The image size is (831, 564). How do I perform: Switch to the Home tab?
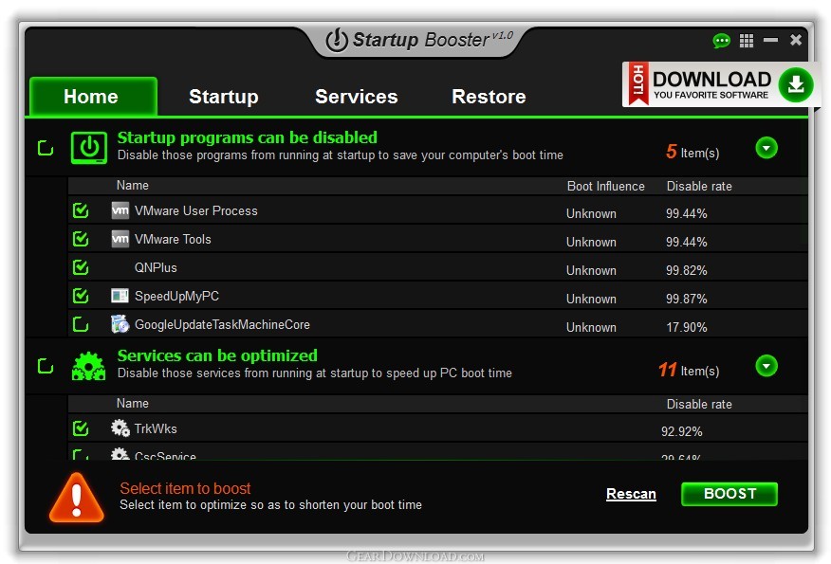pyautogui.click(x=93, y=97)
